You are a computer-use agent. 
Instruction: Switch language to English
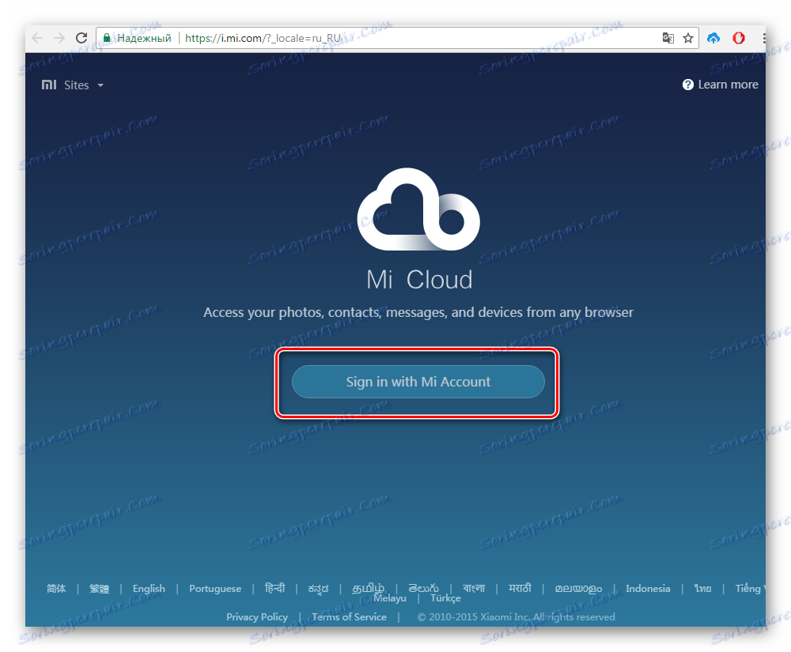pos(149,589)
